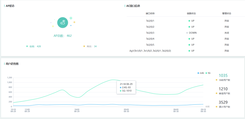Click the AP总数: 462 text
Viewport: 245px width, 119px height.
click(x=63, y=36)
